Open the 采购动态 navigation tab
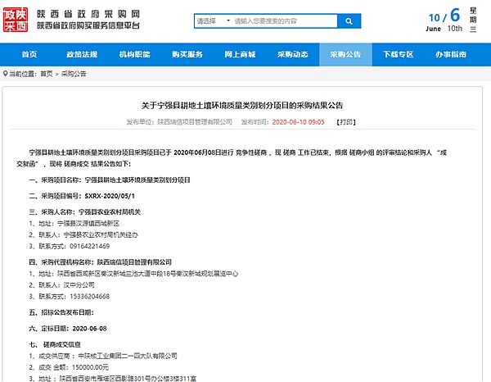This screenshot has width=491, height=382. 292,54
